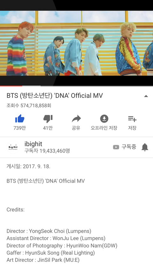
Task: Tap the 오프라인 저장 label
Action: [104, 128]
